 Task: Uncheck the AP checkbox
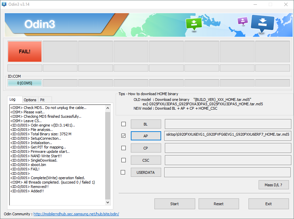click(x=123, y=136)
